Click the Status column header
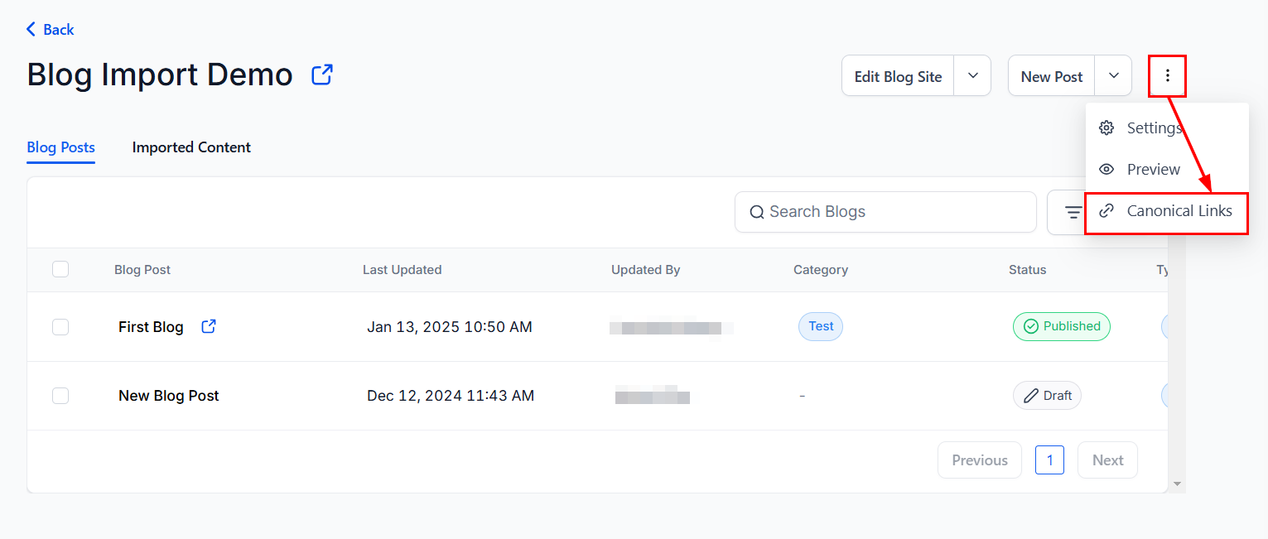1268x539 pixels. 1027,270
